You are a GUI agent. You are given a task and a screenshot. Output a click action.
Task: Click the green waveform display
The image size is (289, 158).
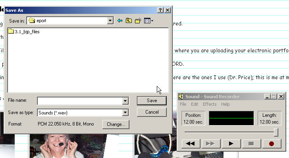tap(231, 118)
